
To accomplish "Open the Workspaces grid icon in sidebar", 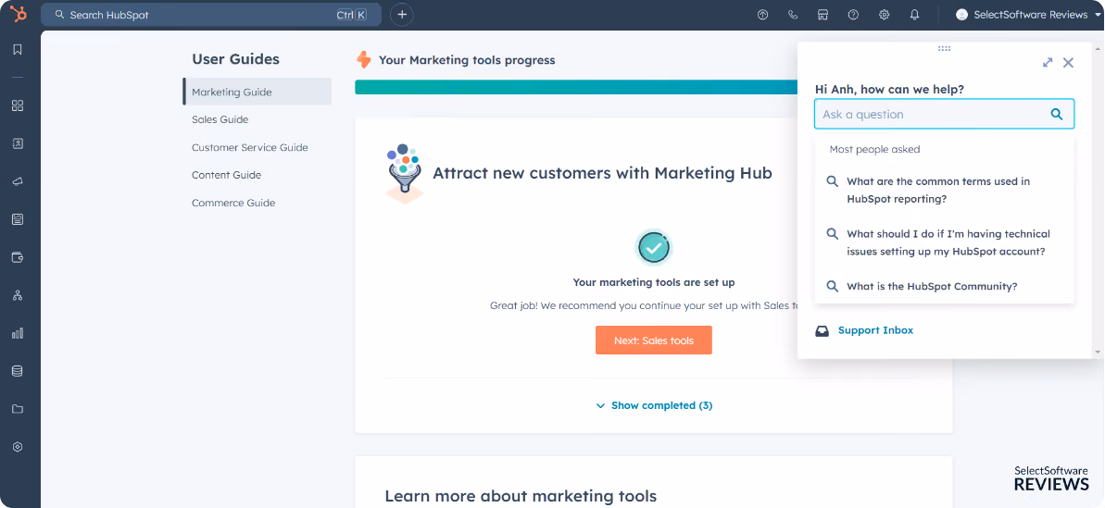I will [18, 105].
